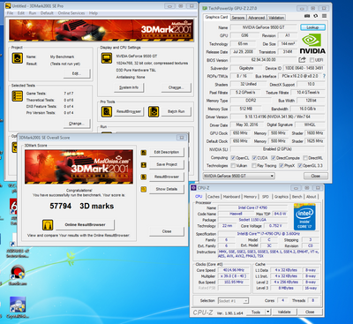Image resolution: width=353 pixels, height=324 pixels.
Task: Open the Online Services menu
Action: (x=71, y=13)
